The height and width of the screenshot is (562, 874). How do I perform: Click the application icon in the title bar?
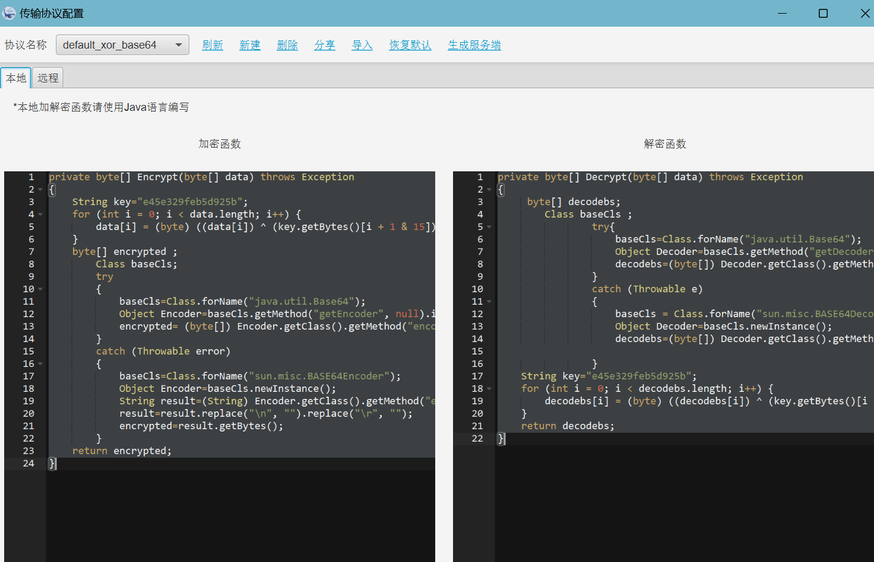point(9,13)
